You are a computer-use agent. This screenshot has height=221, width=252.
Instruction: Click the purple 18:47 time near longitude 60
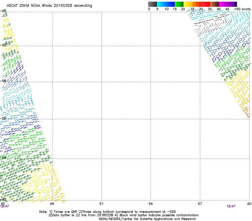coord(231,206)
